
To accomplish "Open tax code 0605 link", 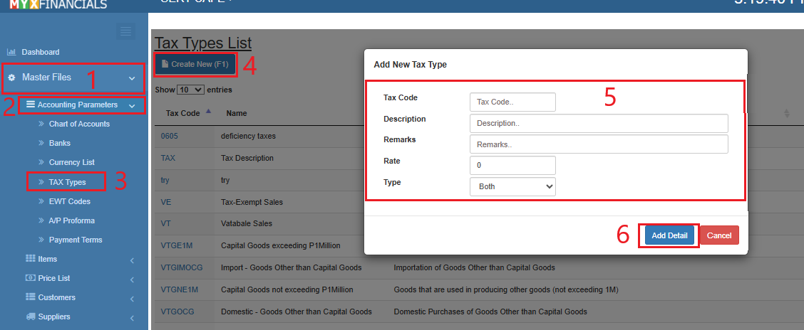I will point(169,137).
